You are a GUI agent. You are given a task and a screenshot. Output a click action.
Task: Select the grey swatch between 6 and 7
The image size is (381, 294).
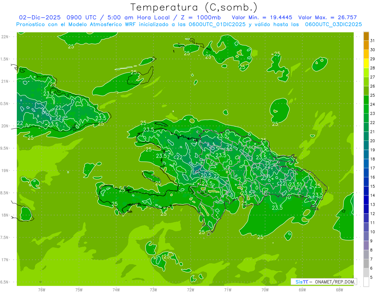(366, 264)
